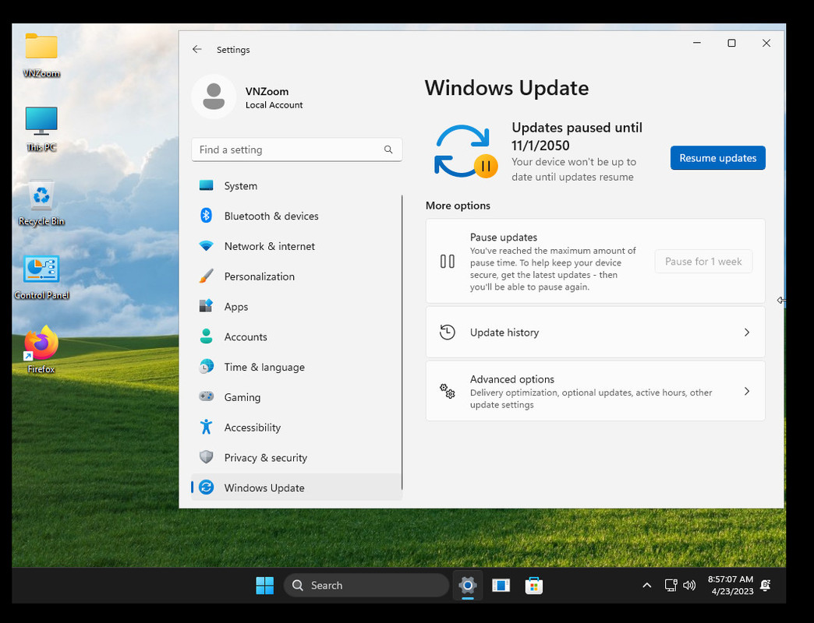Click the Windows Update sync icon in sidebar
Image resolution: width=814 pixels, height=623 pixels.
[x=206, y=487]
